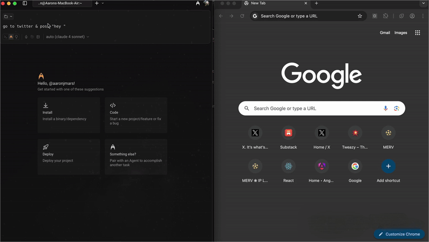Expand the current folder directory chip

(8, 16)
